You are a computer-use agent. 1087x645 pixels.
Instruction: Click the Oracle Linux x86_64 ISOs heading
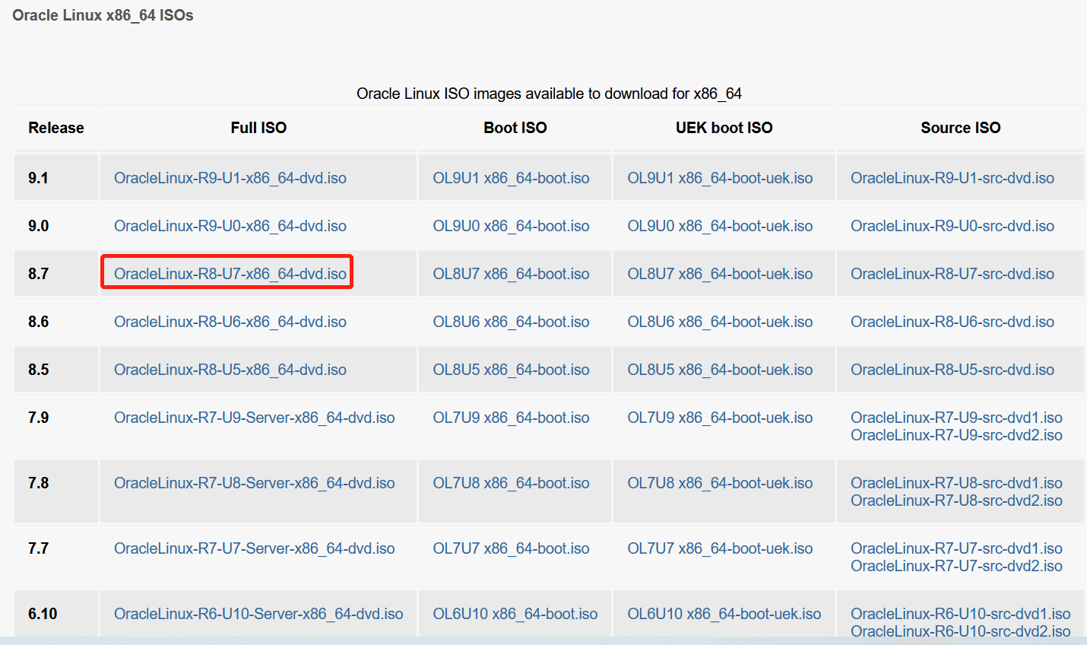click(x=103, y=15)
